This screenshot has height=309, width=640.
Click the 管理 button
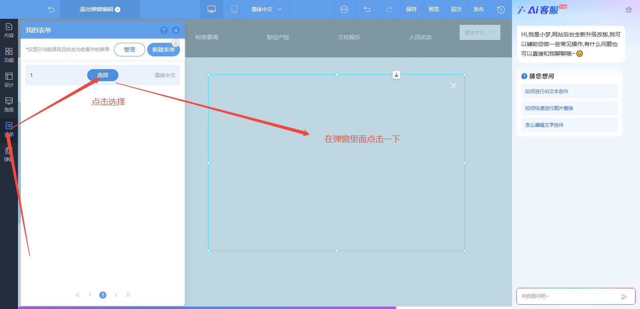[129, 50]
